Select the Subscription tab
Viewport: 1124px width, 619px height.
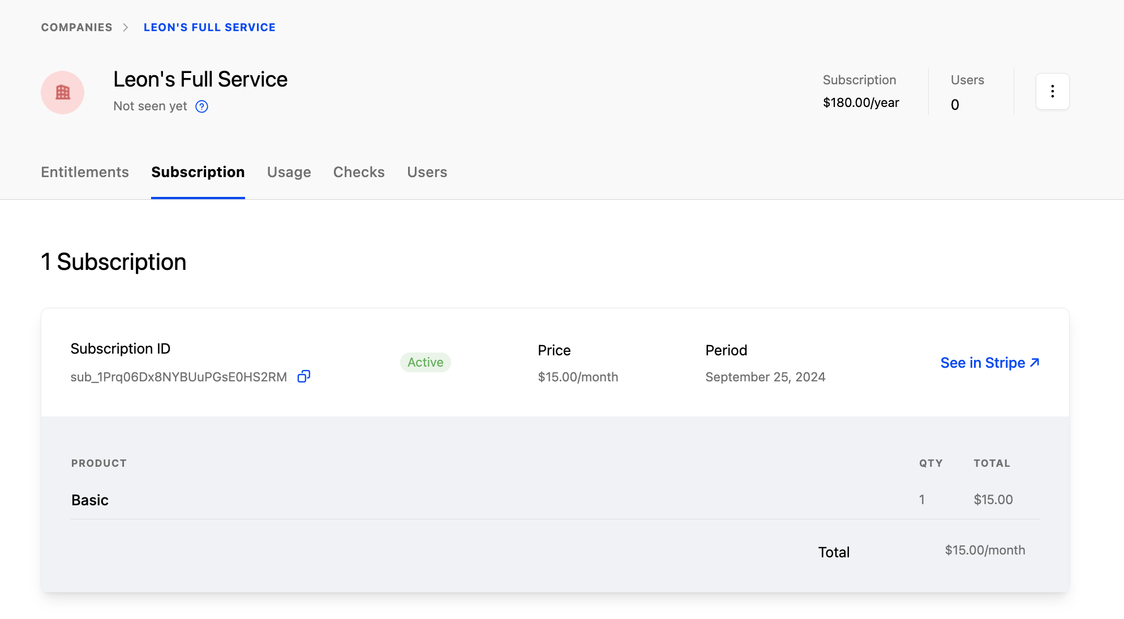tap(198, 172)
